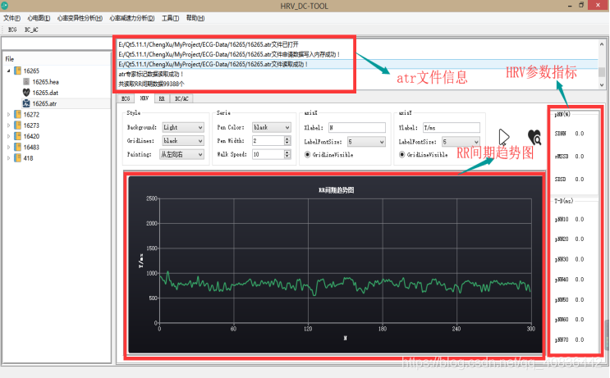Viewport: 610px width, 378px height.
Task: Open the 心率减速力分析(D) menu
Action: [x=132, y=18]
